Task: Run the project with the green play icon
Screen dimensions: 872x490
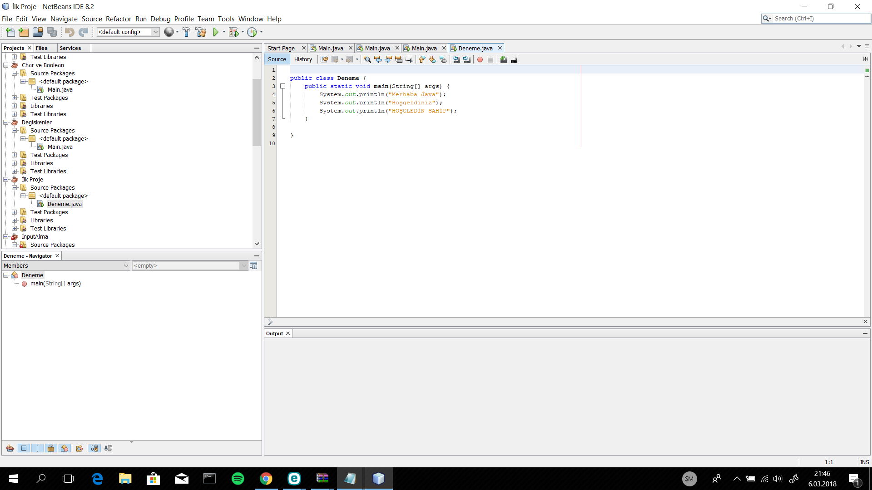Action: pos(216,32)
